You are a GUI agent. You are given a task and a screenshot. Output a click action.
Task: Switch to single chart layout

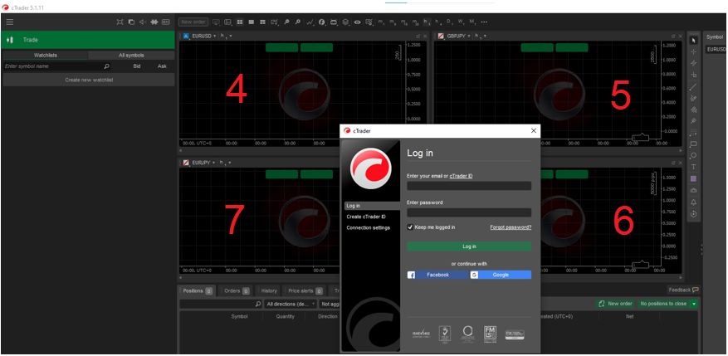[252, 22]
